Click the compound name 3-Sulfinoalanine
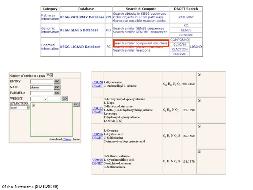The image size is (253, 190). tap(115, 167)
